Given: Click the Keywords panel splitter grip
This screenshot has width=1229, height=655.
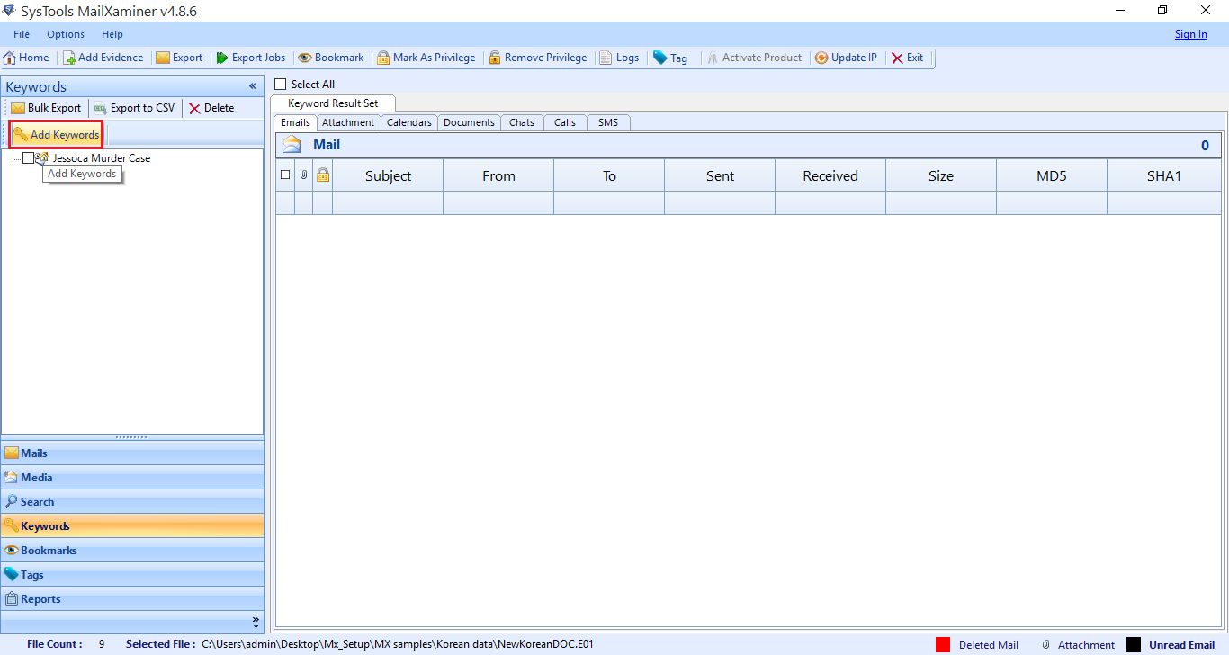Looking at the screenshot, I should point(132,437).
